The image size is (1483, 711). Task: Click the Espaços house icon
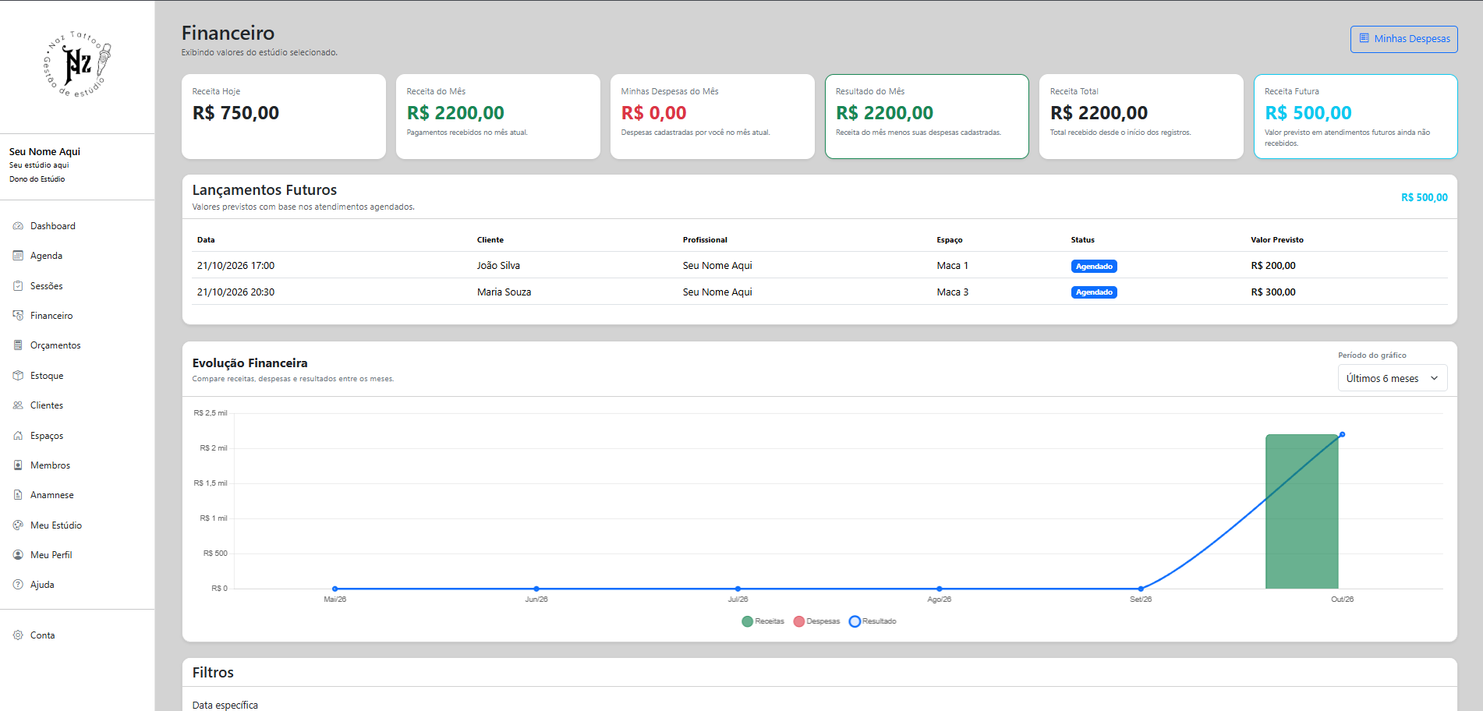pyautogui.click(x=18, y=436)
